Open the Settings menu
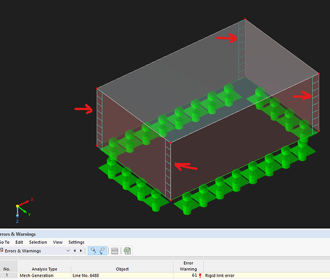Image resolution: width=330 pixels, height=280 pixels. click(x=76, y=242)
